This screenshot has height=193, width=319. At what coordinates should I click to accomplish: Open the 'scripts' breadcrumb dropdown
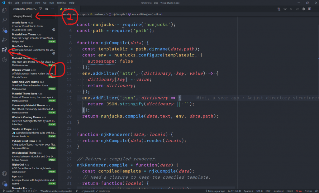[83, 14]
